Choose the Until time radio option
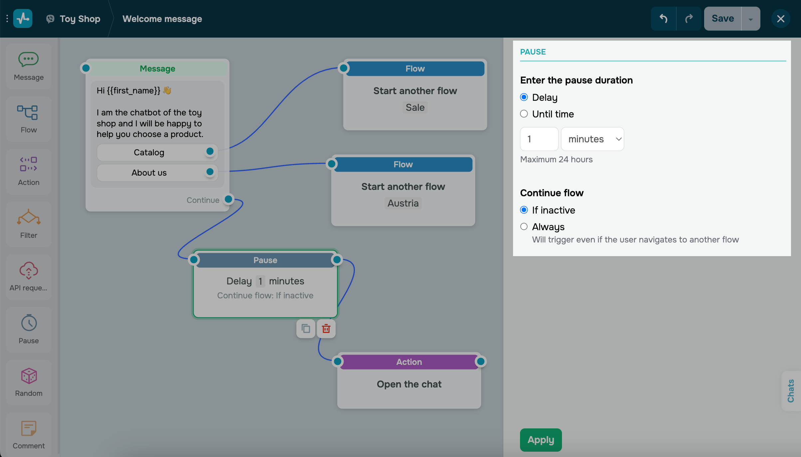Image resolution: width=801 pixels, height=457 pixels. pos(524,114)
